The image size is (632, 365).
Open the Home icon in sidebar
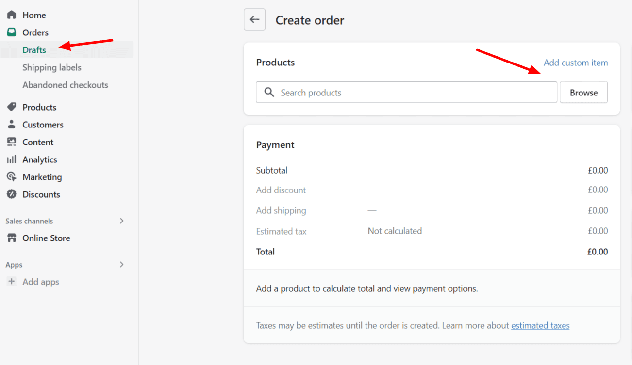pyautogui.click(x=11, y=15)
